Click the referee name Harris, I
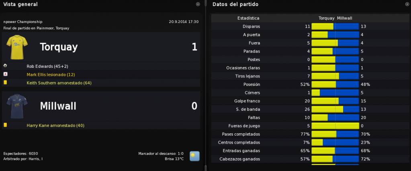Viewport: 411px width, 171px height. (36, 159)
